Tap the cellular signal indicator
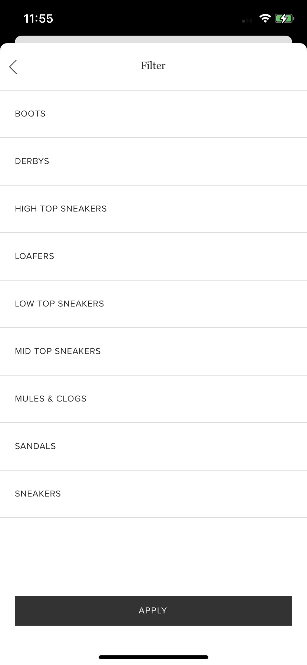Screen dimensions: 307x665 [247, 20]
